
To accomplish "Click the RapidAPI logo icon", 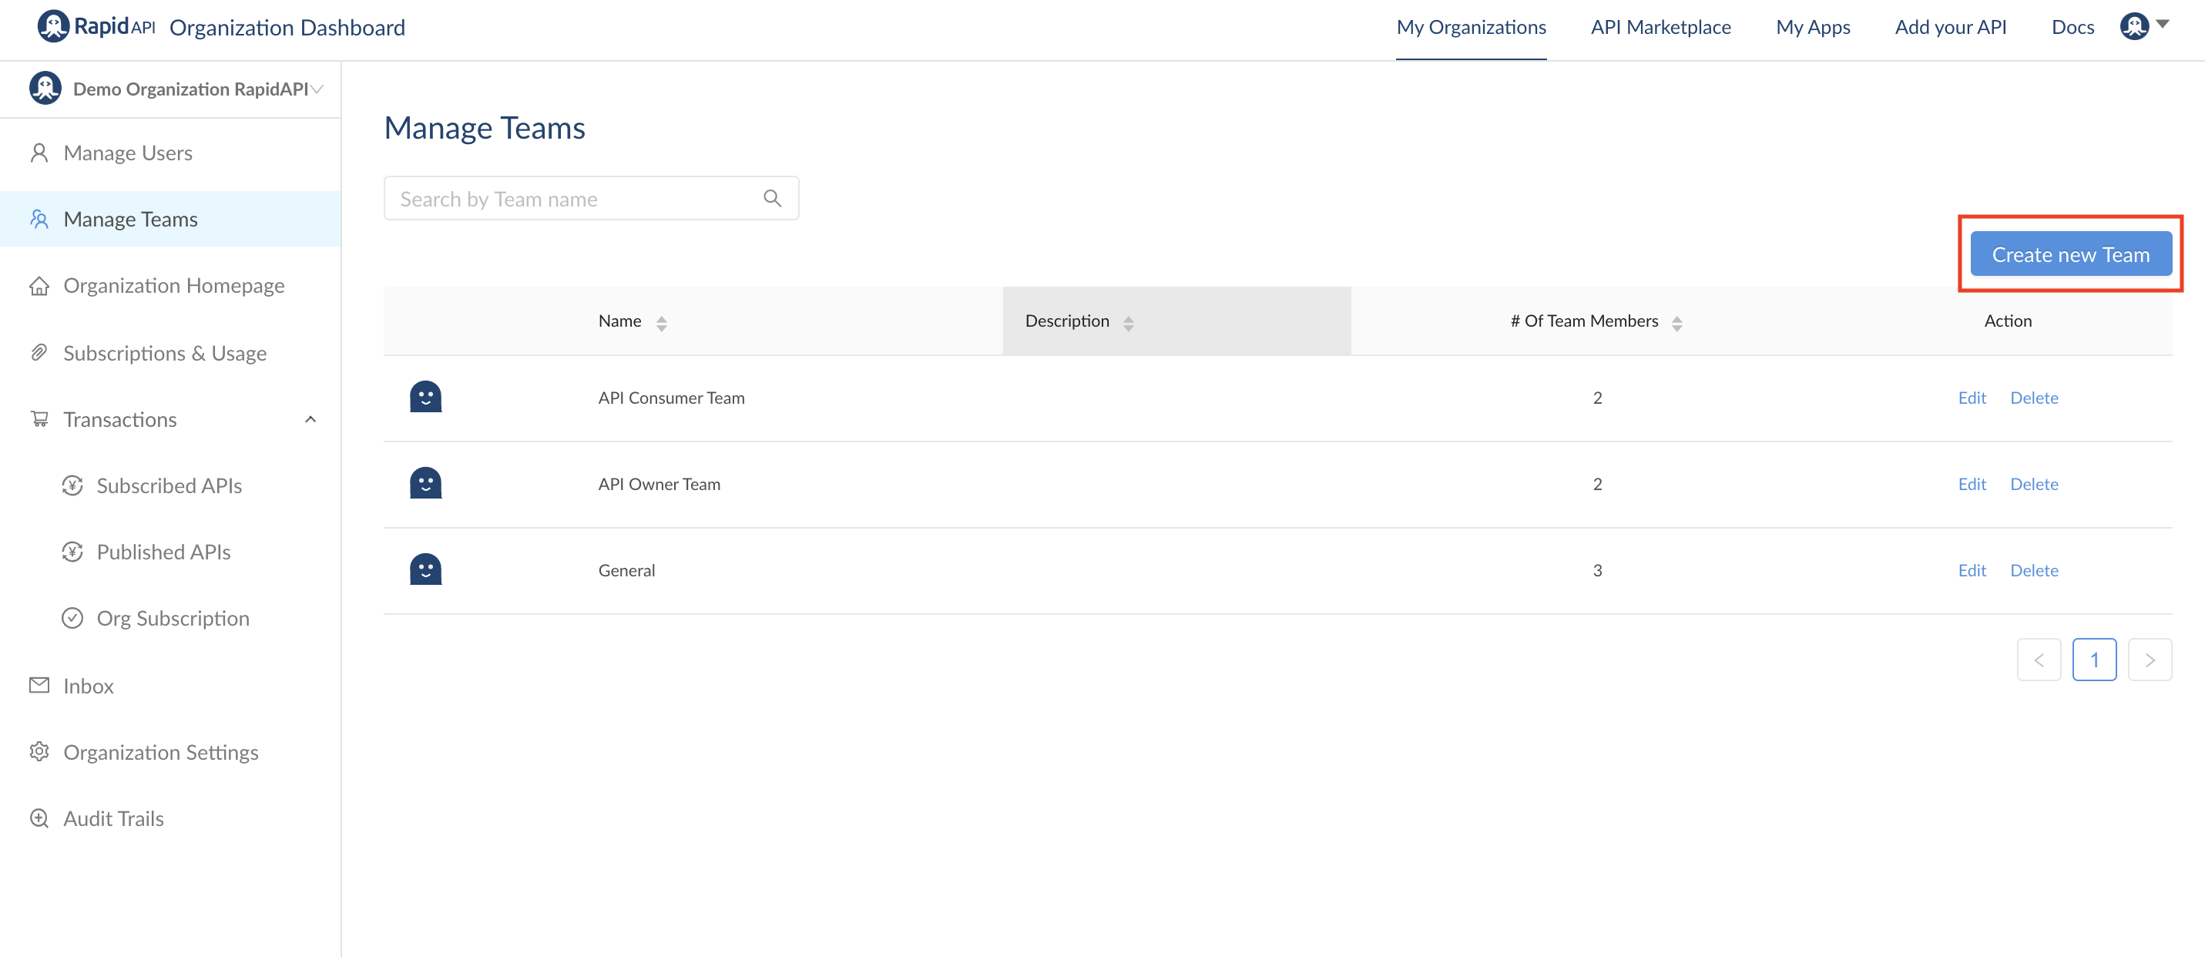I will point(53,26).
